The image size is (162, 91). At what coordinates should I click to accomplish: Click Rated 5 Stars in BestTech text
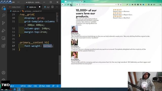[121, 18]
